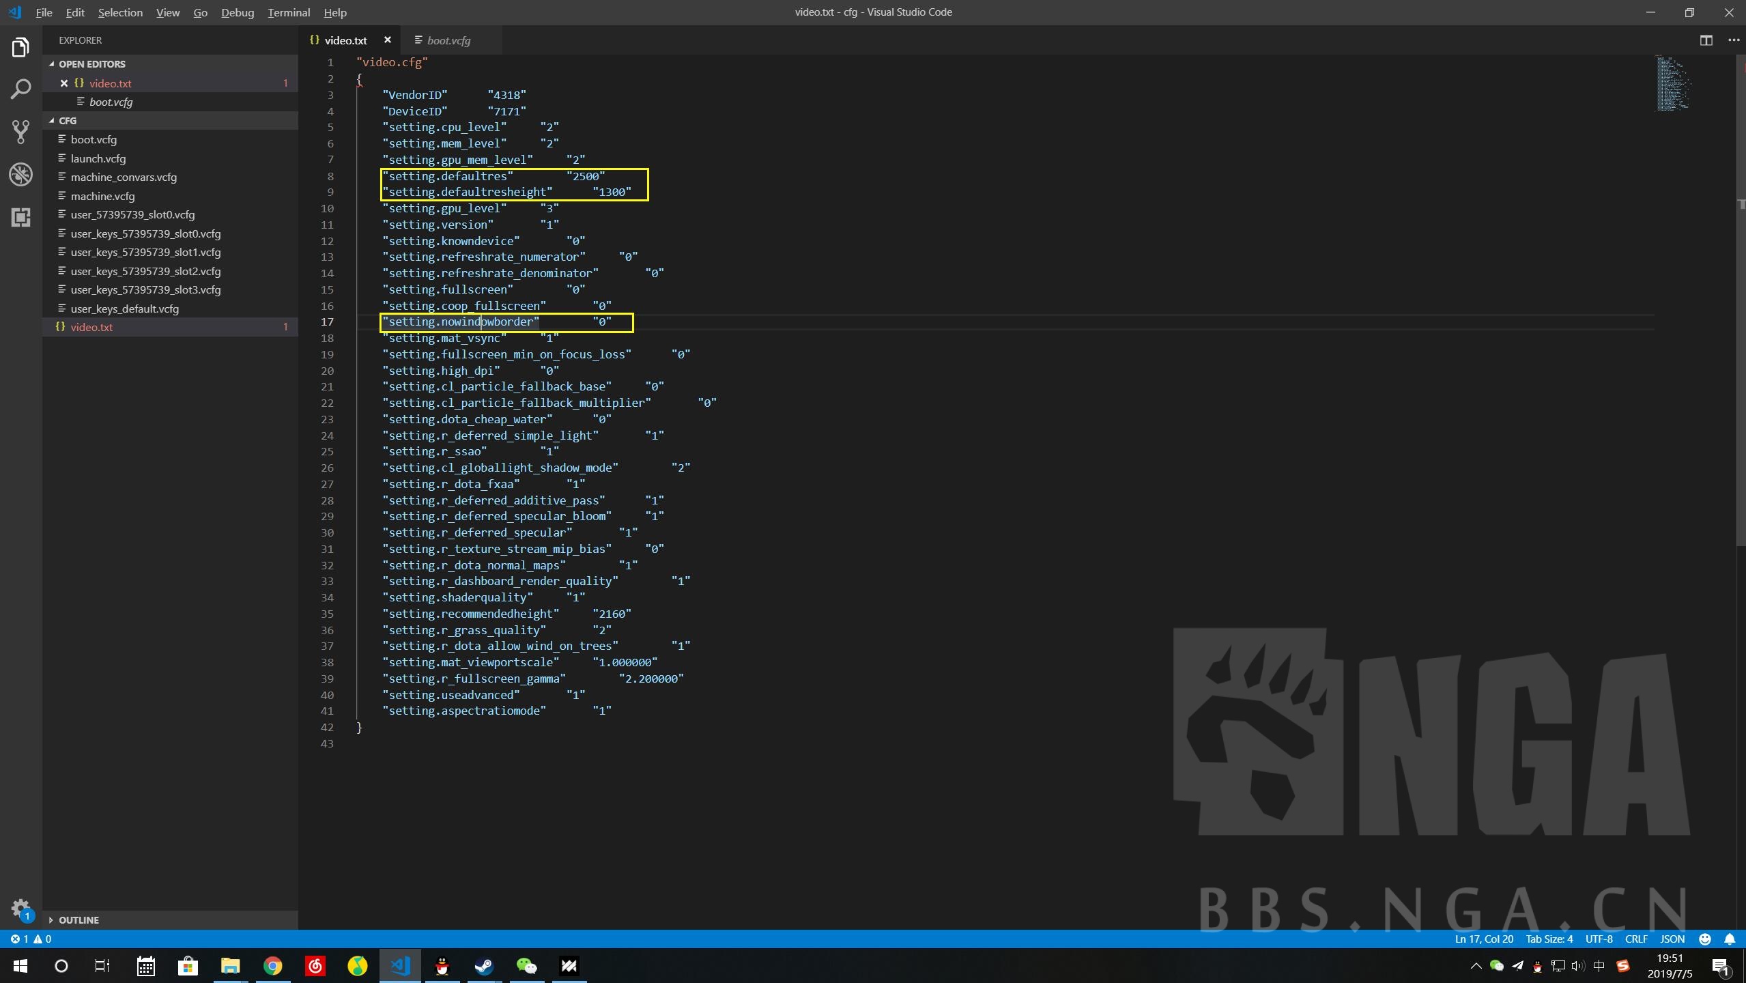This screenshot has height=983, width=1746.
Task: Open the Extensions view icon
Action: (x=20, y=217)
